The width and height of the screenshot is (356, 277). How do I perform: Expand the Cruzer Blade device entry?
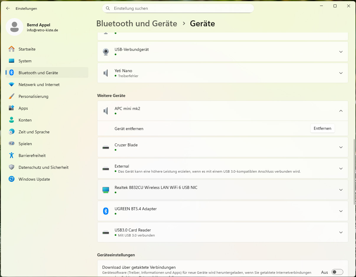coord(341,147)
